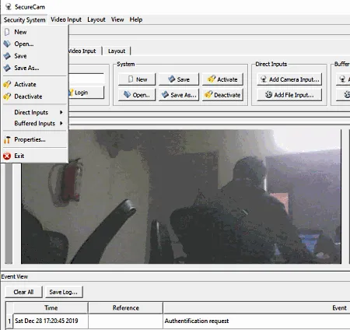Open the Help menu
Screen dimensions: 350x330
click(x=136, y=19)
